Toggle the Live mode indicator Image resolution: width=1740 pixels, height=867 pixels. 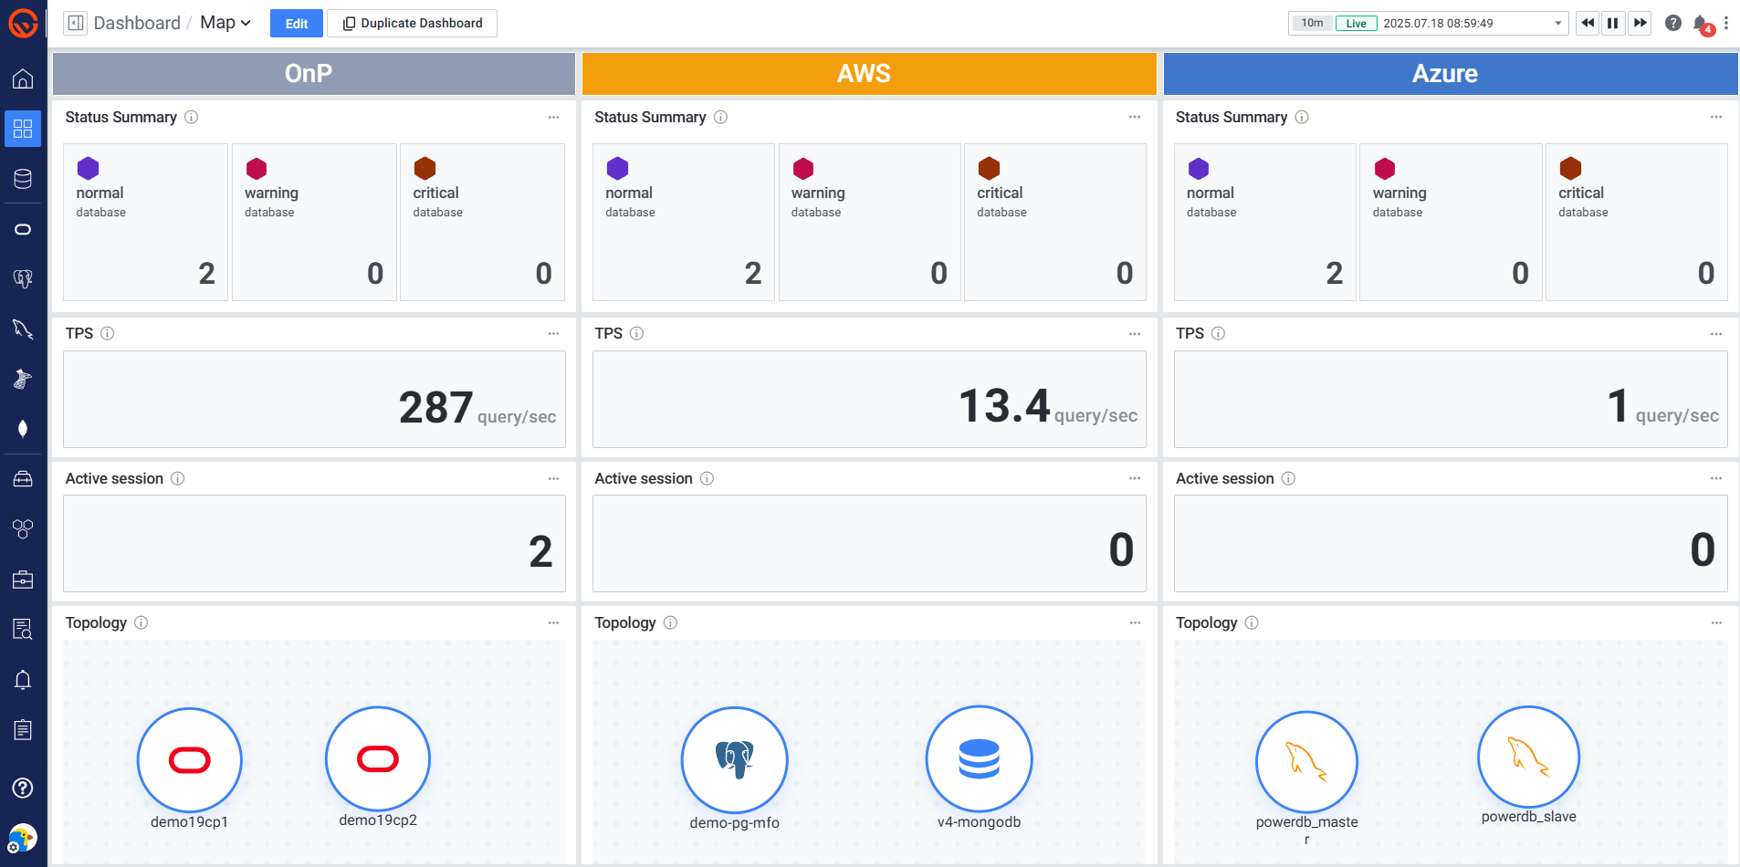[1357, 23]
